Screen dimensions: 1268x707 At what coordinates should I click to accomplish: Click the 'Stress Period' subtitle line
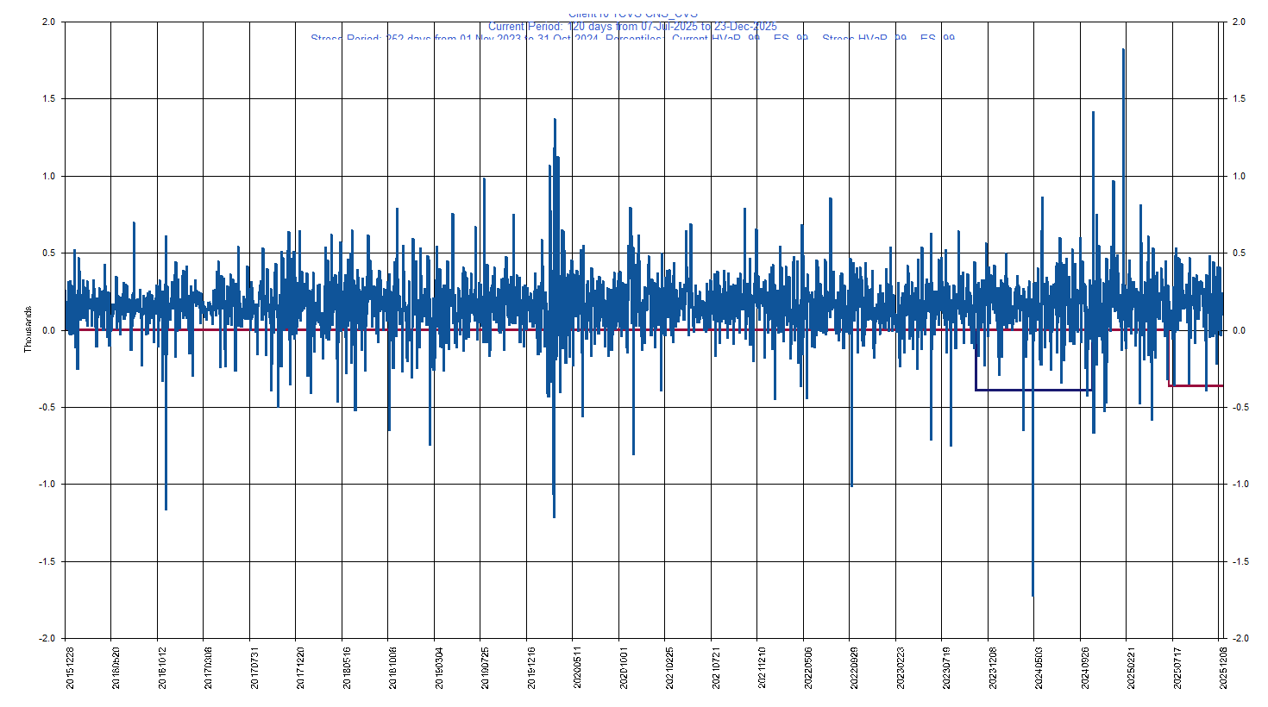click(632, 39)
